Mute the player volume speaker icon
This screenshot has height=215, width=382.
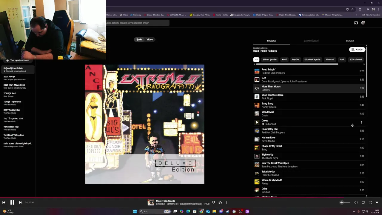click(356, 202)
